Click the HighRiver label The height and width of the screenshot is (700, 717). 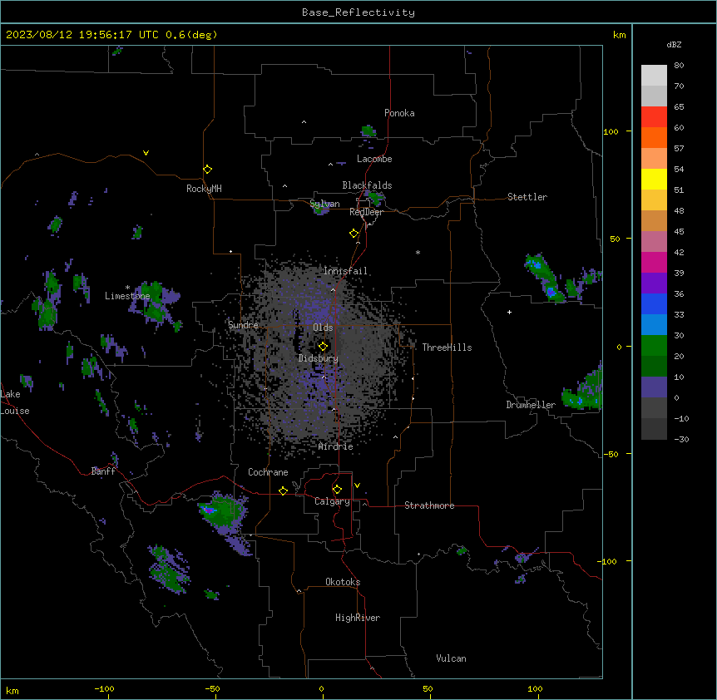pyautogui.click(x=358, y=618)
